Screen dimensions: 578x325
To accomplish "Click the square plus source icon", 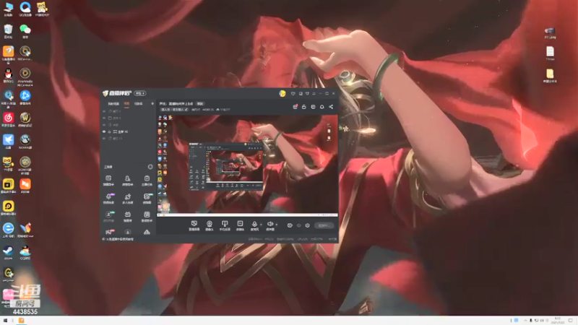I will pyautogui.click(x=240, y=225).
